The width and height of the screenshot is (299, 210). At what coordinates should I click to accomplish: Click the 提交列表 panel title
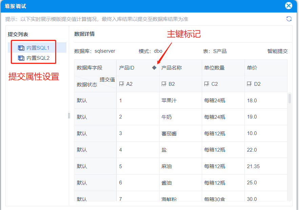(x=18, y=34)
